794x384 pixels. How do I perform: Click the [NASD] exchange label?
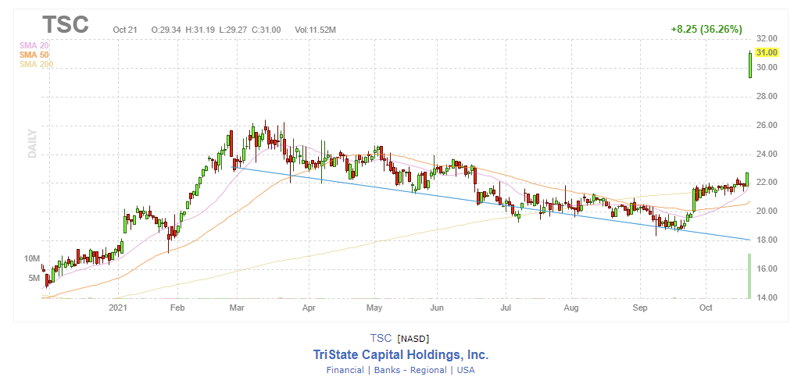pyautogui.click(x=413, y=339)
